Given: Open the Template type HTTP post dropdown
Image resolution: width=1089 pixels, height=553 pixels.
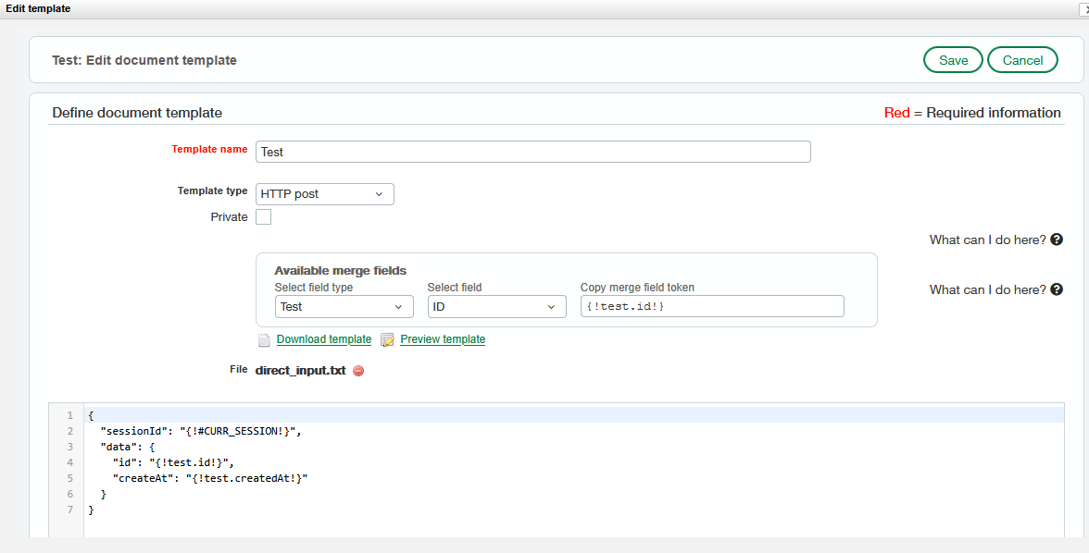Looking at the screenshot, I should (324, 194).
